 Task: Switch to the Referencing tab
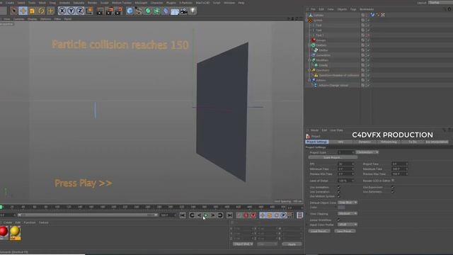coord(389,142)
